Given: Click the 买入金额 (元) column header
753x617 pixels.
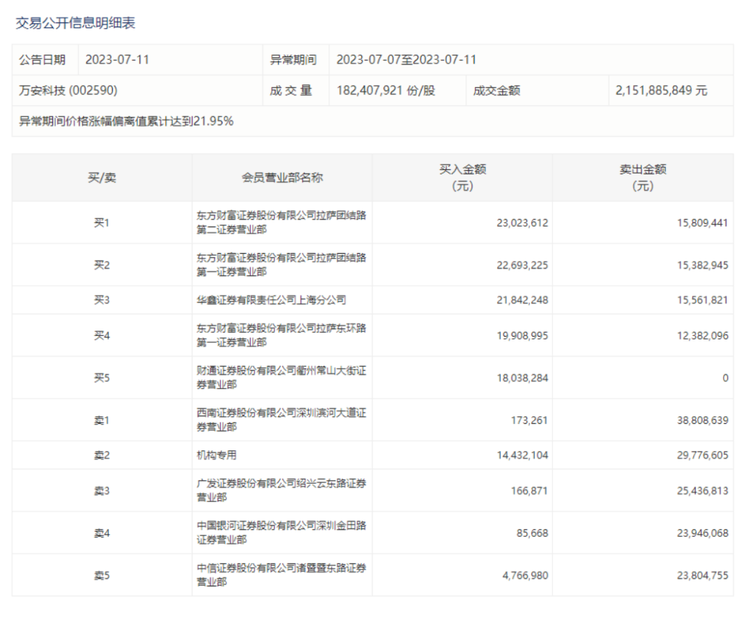Looking at the screenshot, I should [x=462, y=178].
